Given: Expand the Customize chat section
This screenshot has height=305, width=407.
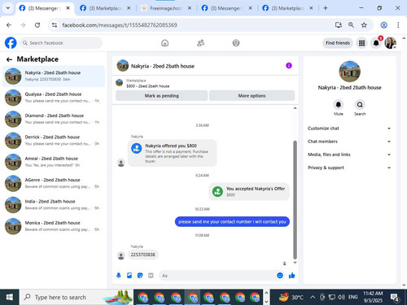Looking at the screenshot, I should pyautogui.click(x=349, y=129).
